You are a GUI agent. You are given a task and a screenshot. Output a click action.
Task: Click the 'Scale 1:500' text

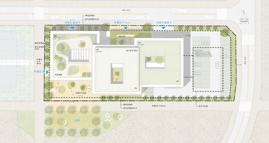244,19
